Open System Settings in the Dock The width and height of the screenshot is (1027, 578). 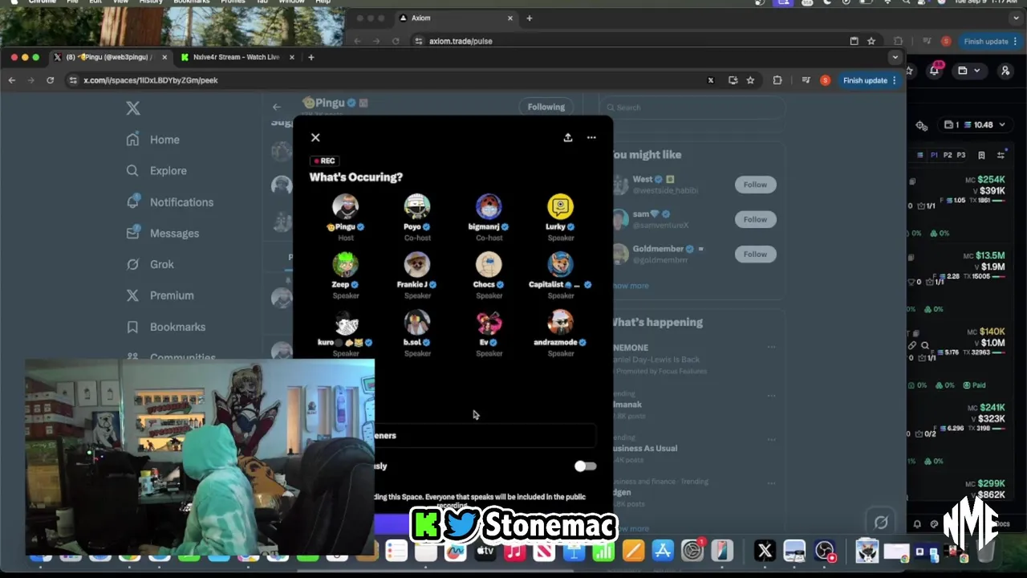(692, 552)
